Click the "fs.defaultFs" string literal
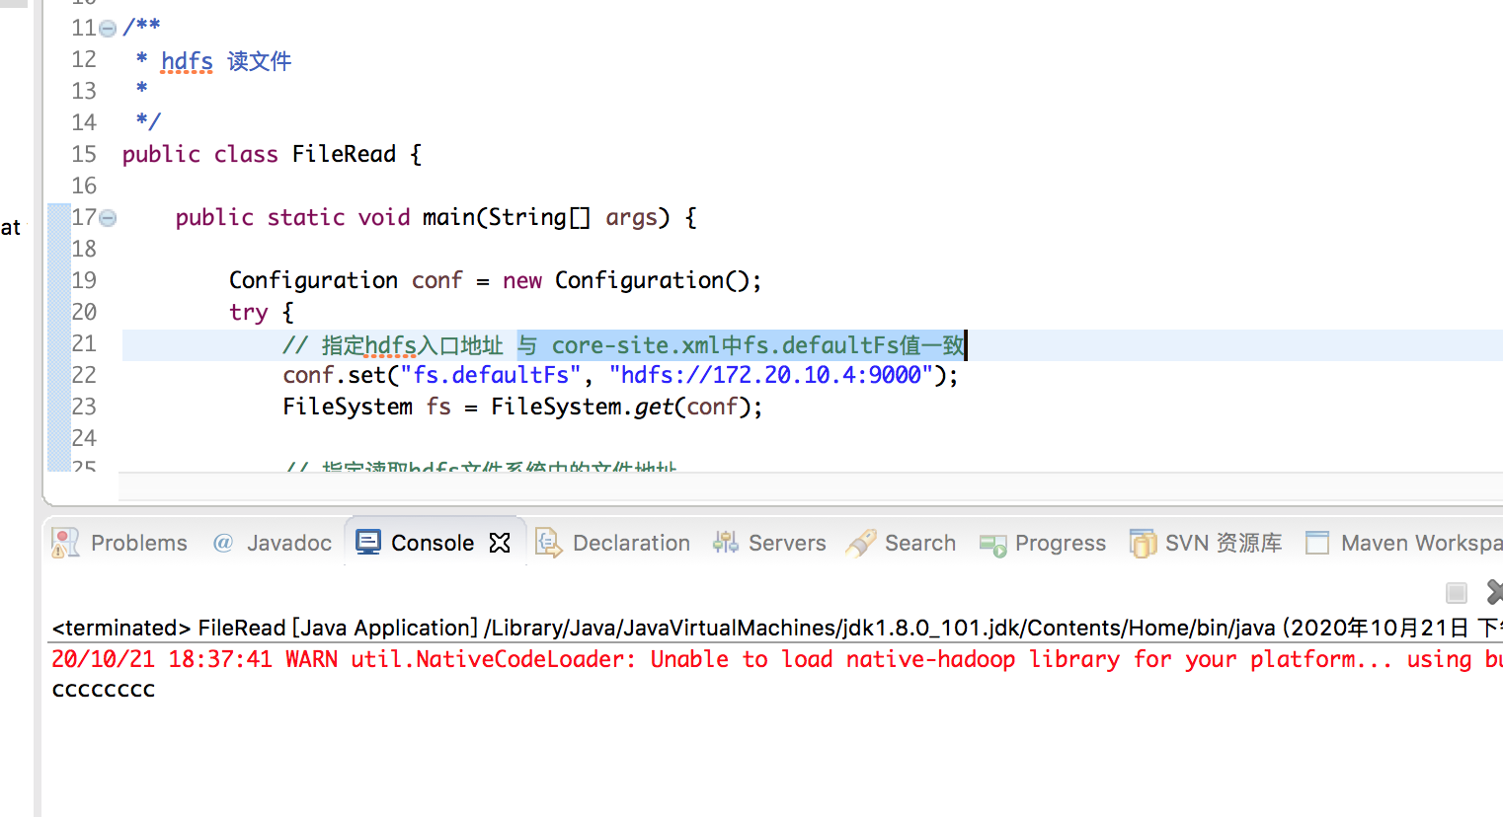This screenshot has width=1503, height=817. point(491,375)
